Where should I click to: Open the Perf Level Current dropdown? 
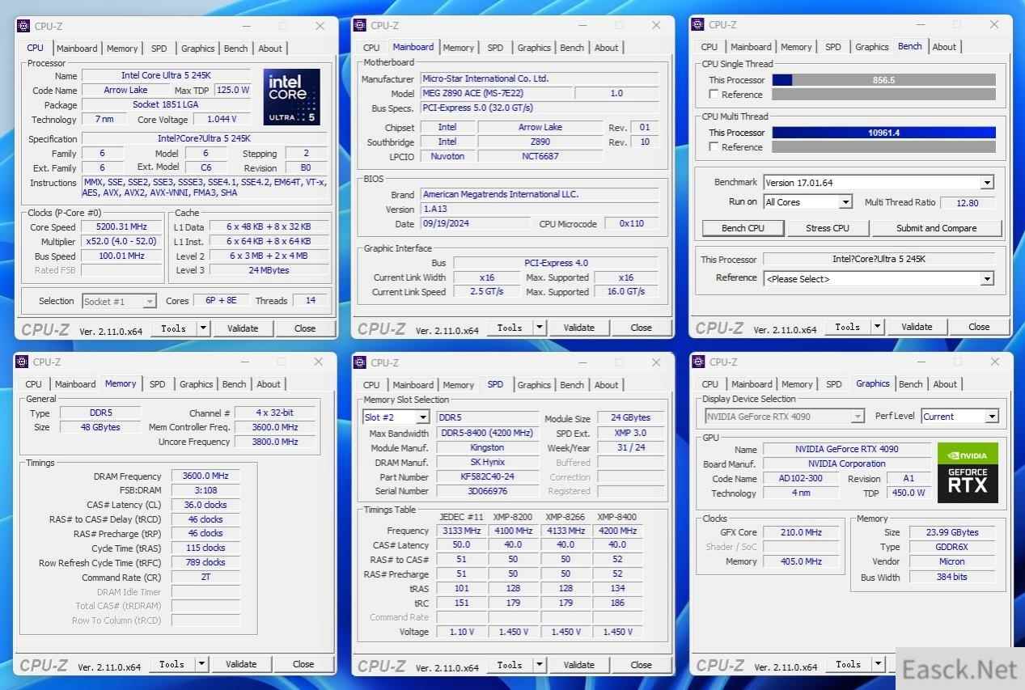(x=992, y=417)
